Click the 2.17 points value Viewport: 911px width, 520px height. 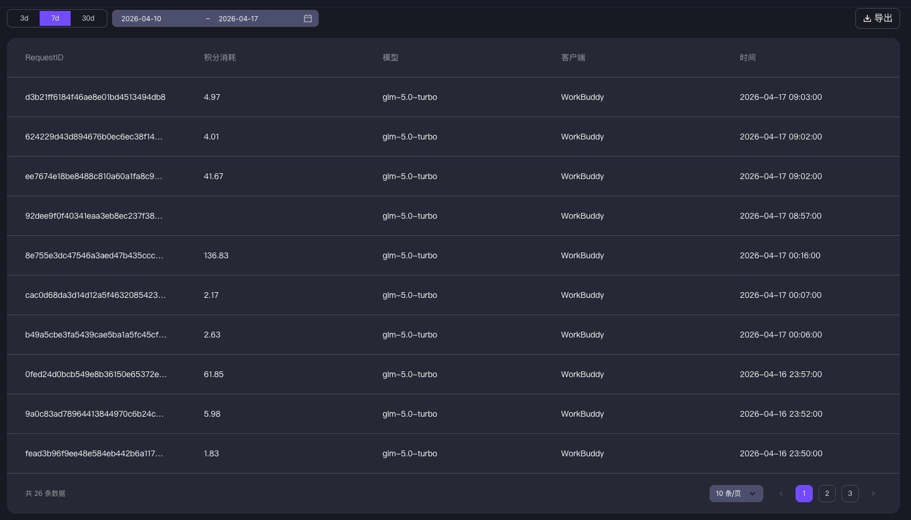coord(211,295)
